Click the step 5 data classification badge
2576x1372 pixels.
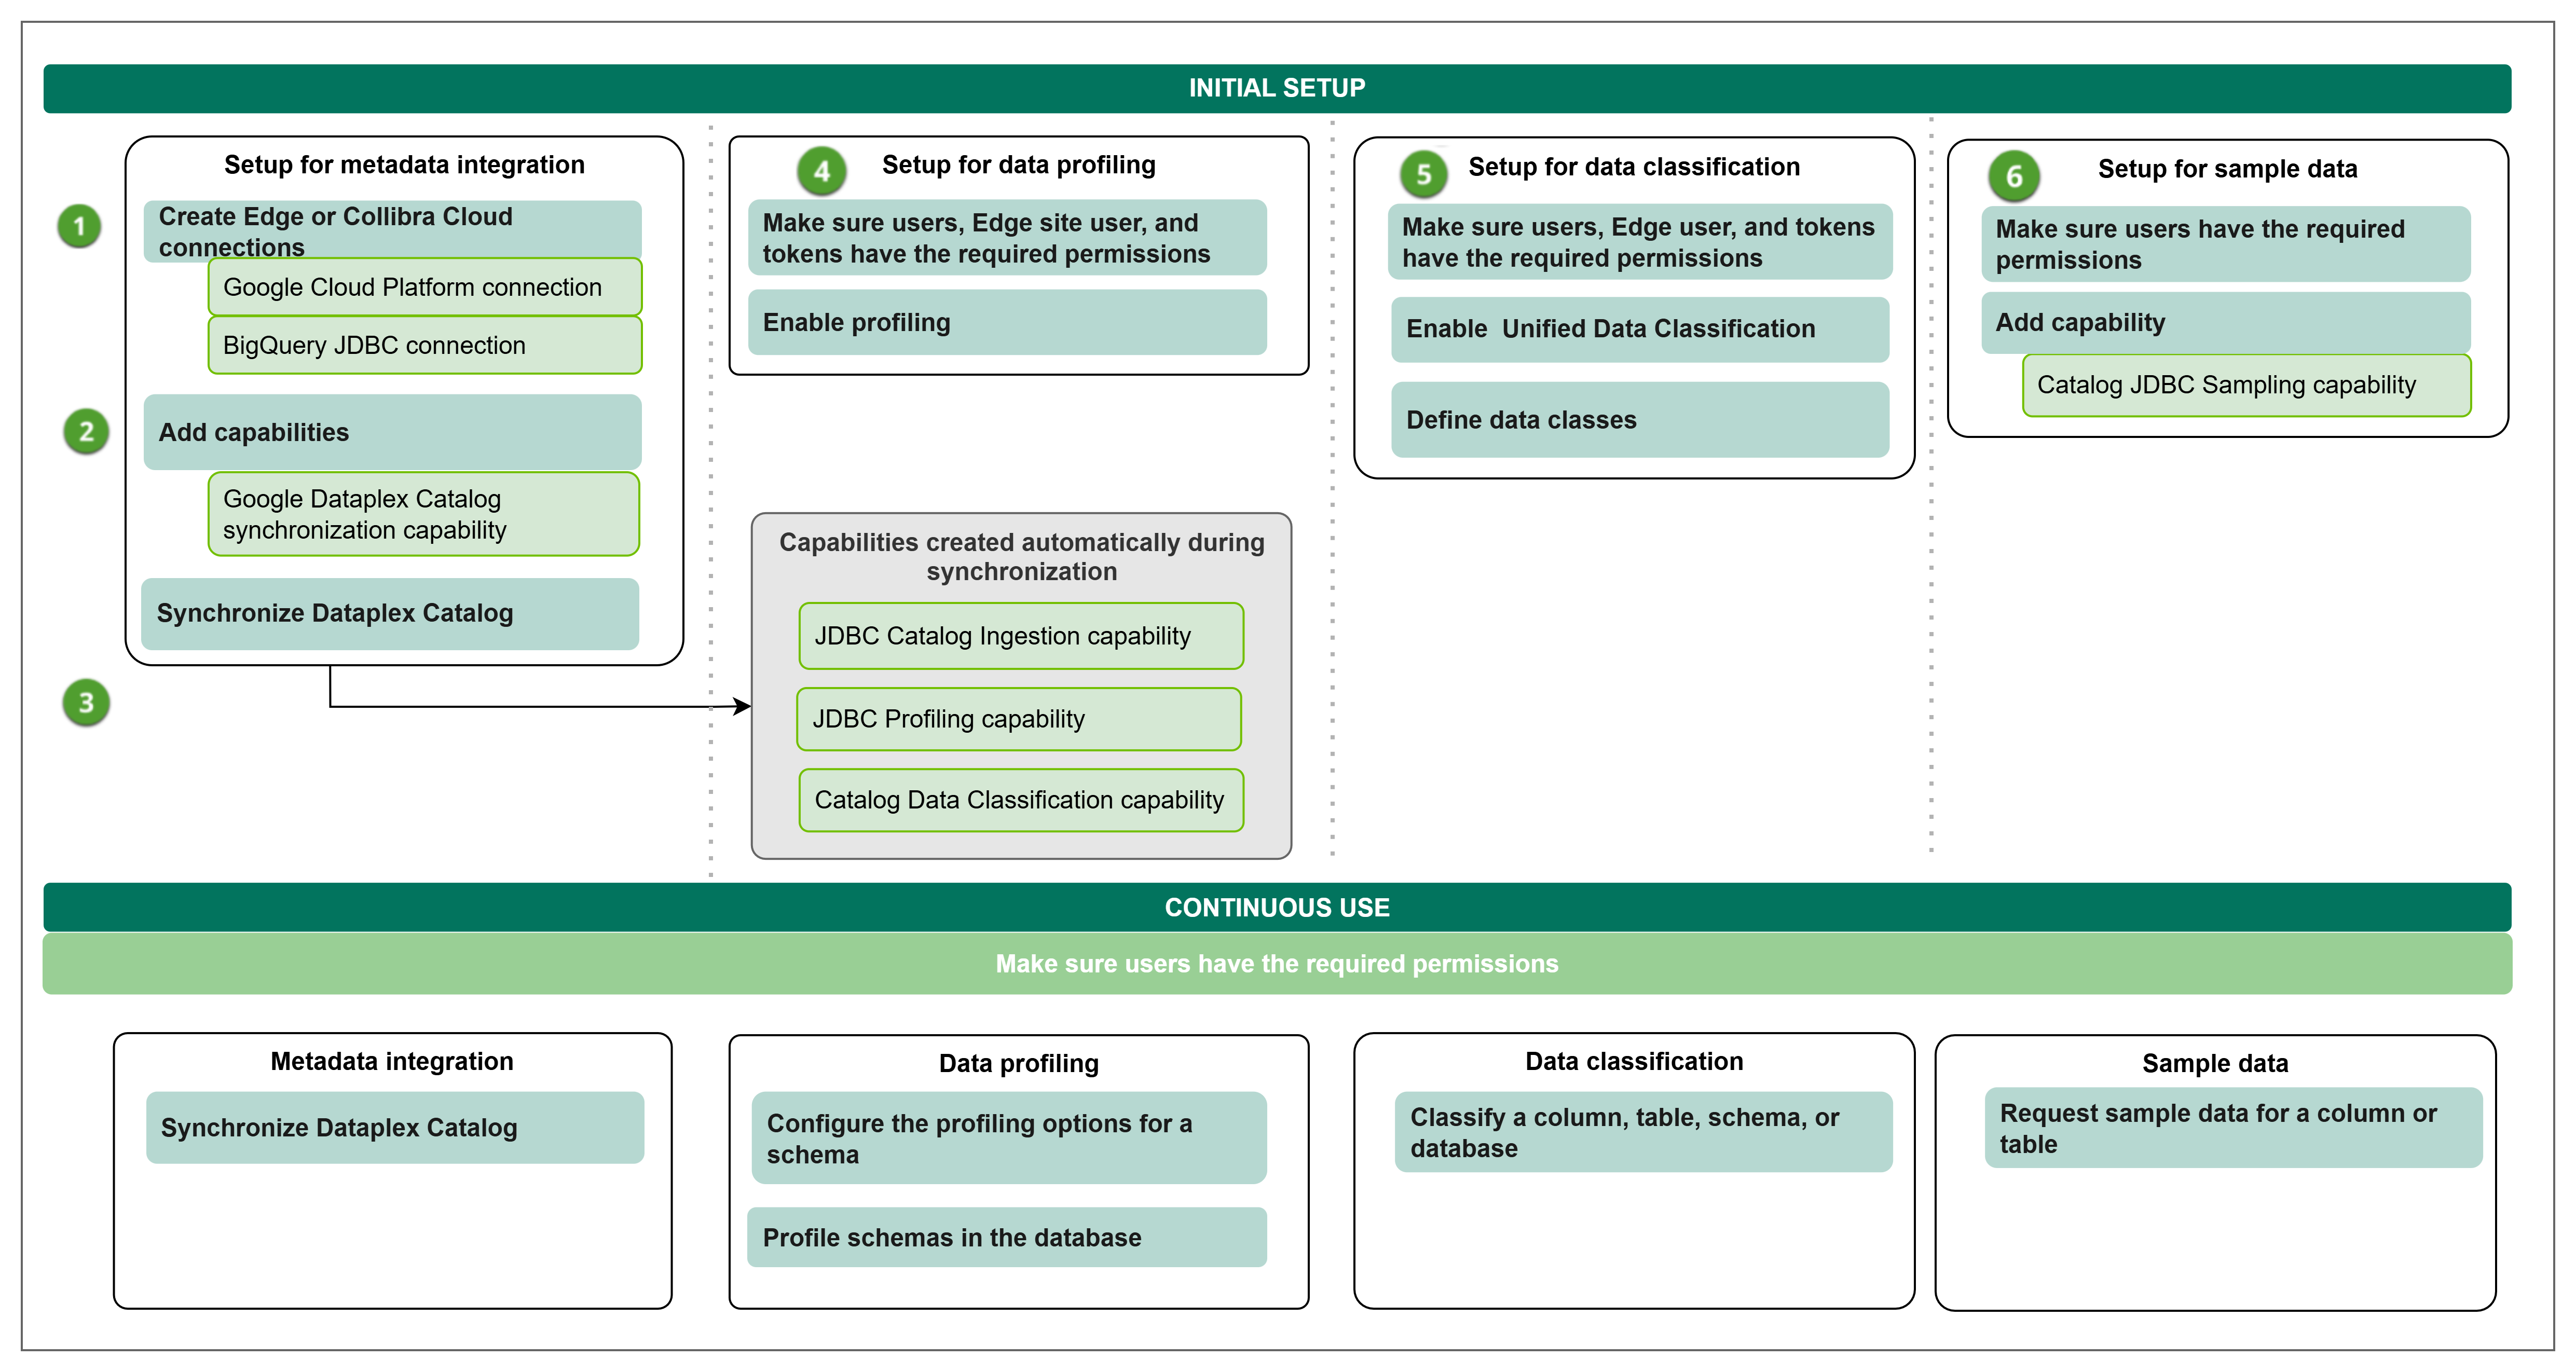click(x=1423, y=175)
